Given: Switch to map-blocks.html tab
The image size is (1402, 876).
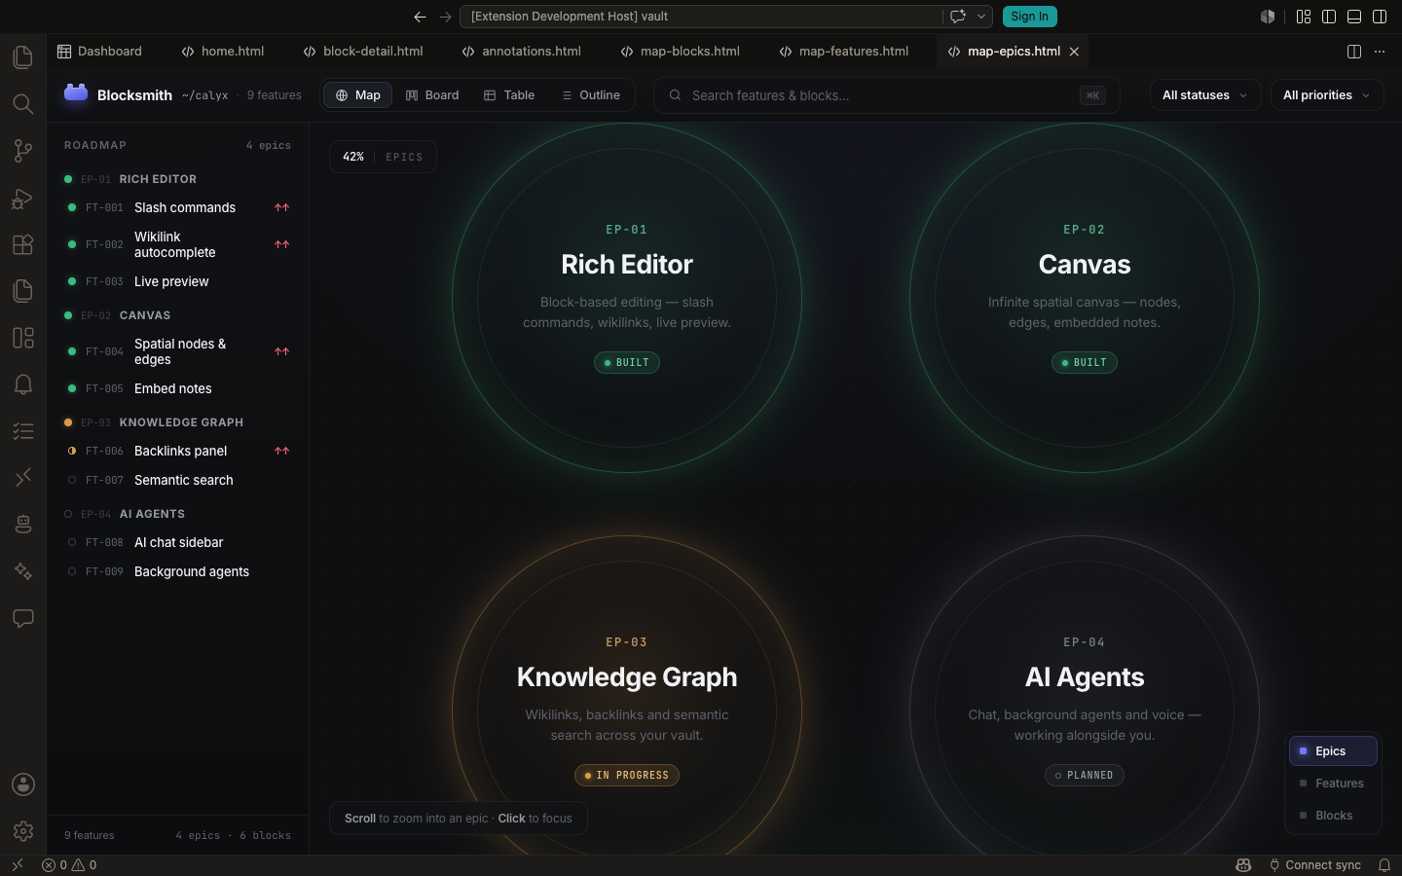Looking at the screenshot, I should click(681, 52).
